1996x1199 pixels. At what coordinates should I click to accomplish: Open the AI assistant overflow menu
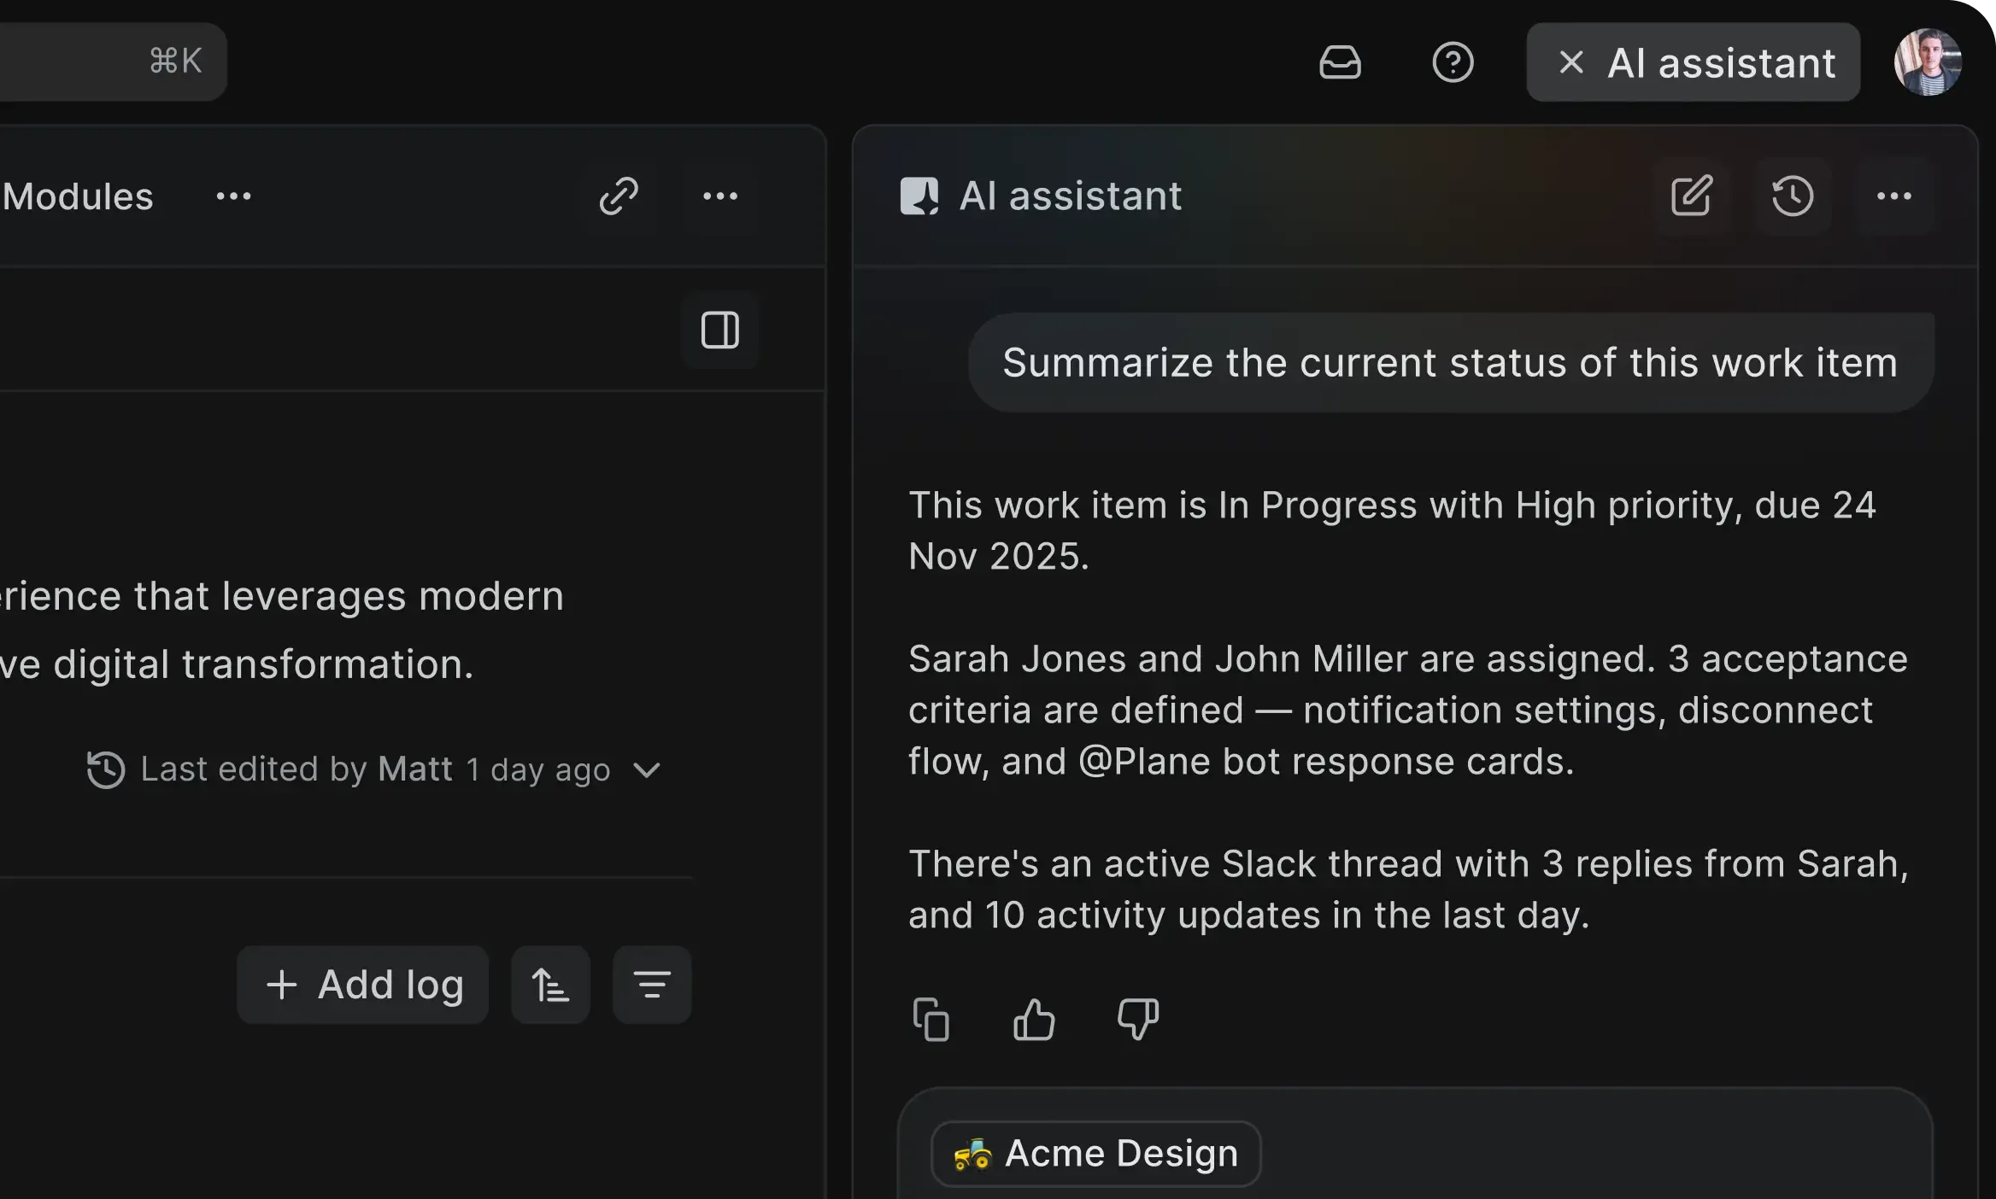pyautogui.click(x=1894, y=196)
